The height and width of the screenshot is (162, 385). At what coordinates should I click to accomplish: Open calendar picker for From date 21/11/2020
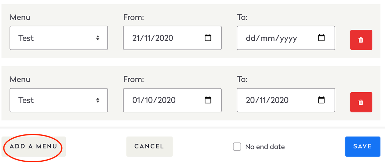coord(208,38)
